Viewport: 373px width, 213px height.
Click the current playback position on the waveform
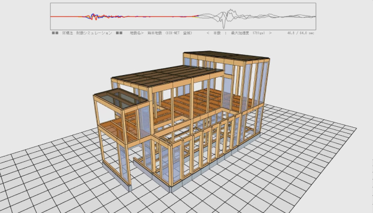pos(198,16)
